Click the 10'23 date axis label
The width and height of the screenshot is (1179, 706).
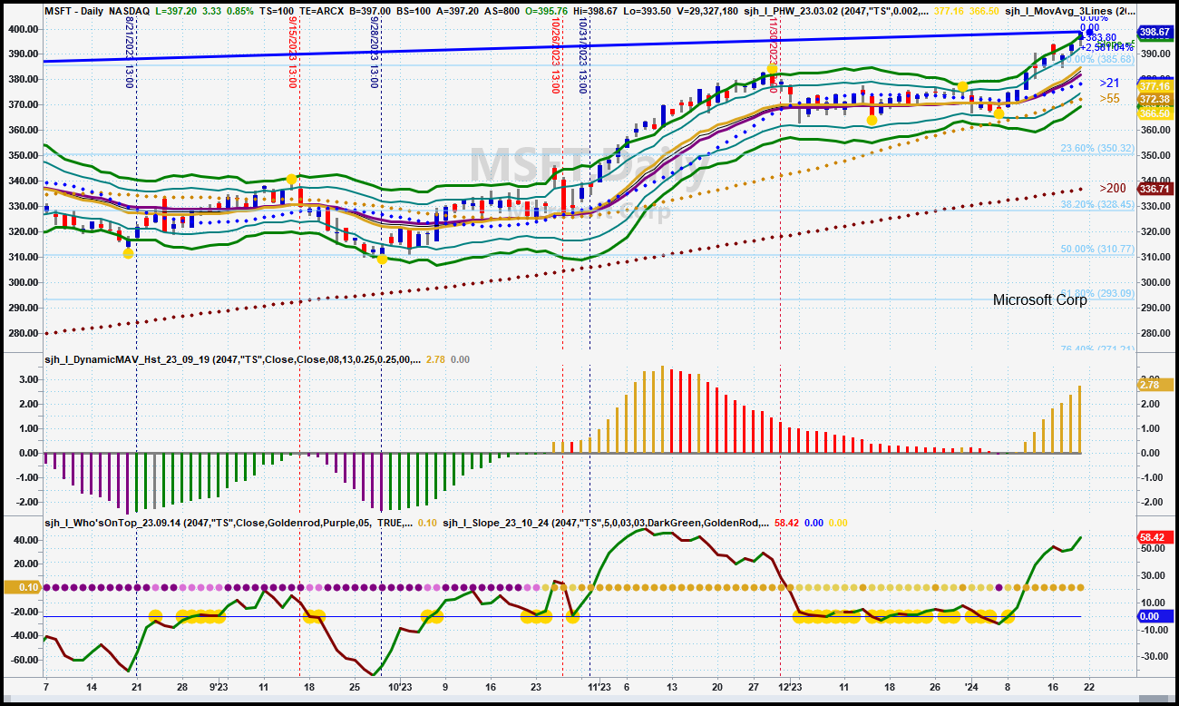click(x=402, y=688)
